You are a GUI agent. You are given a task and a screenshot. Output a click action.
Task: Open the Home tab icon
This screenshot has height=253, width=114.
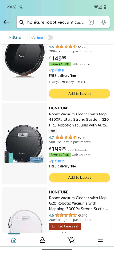tap(14, 240)
